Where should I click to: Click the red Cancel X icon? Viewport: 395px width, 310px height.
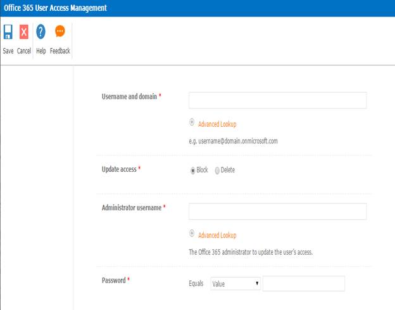point(24,32)
